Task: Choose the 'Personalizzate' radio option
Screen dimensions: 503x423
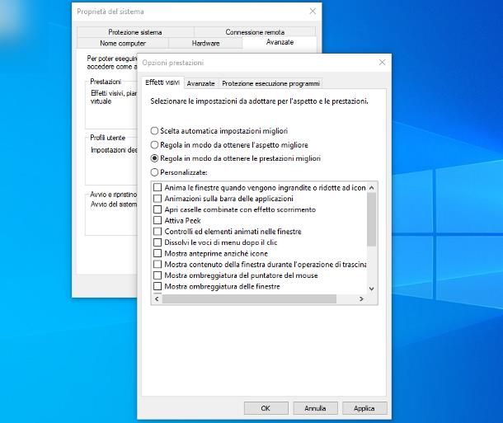Action: tap(155, 172)
